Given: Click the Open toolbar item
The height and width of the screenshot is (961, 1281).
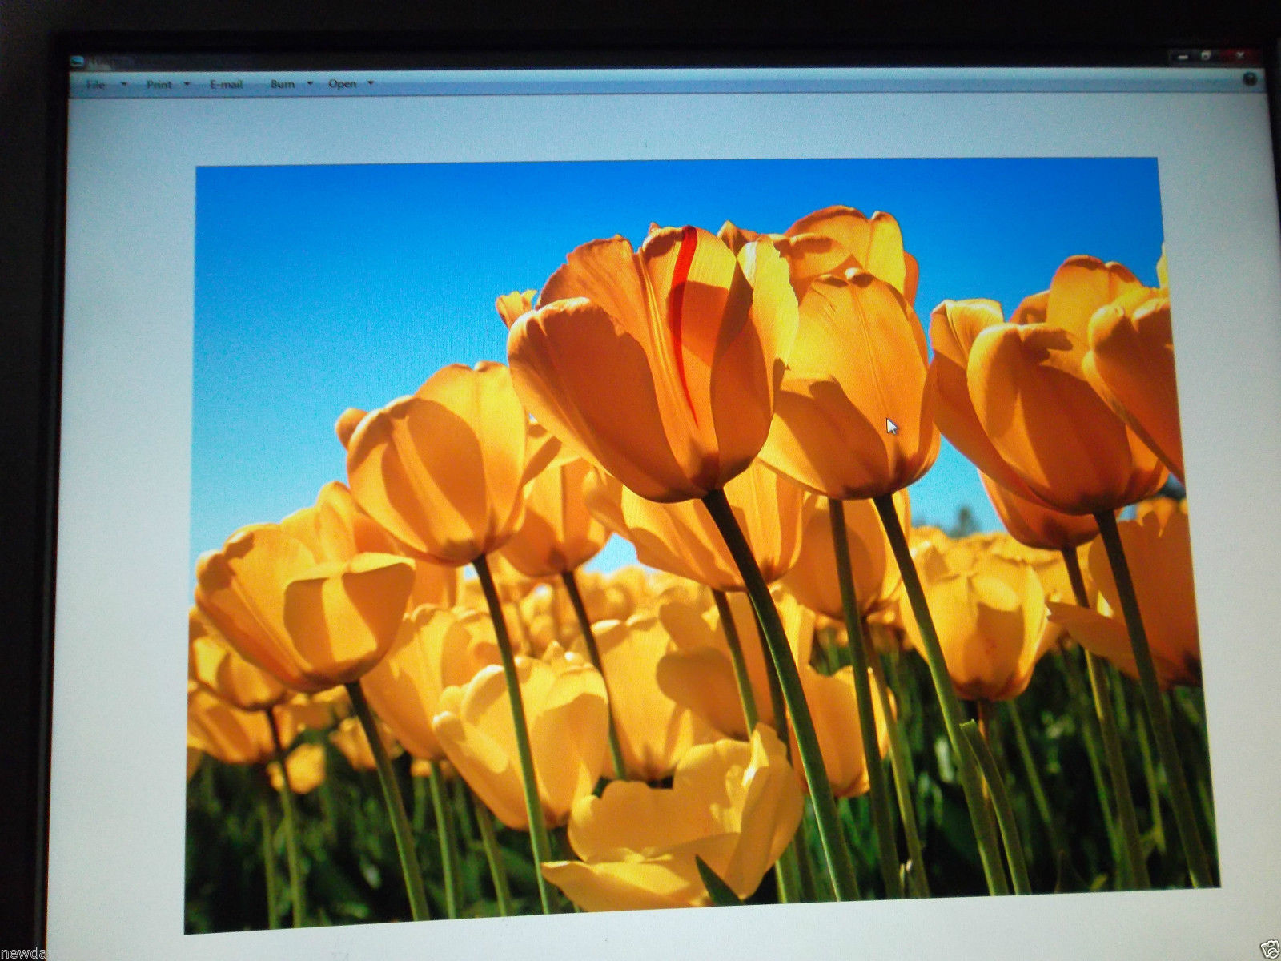Looking at the screenshot, I should click(x=343, y=83).
